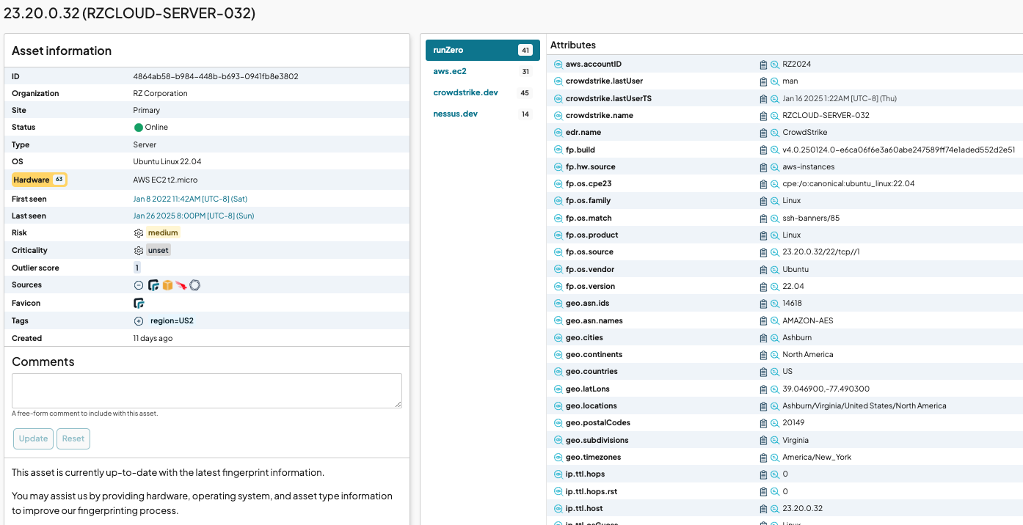
Task: Click the attribute search icon left of geo.timezones
Action: pyautogui.click(x=558, y=458)
